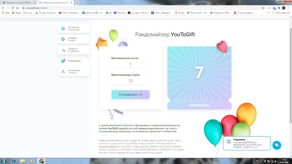Click the cursor icon for Провести в один клик
This screenshot has height=164, width=292.
63,50
